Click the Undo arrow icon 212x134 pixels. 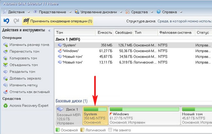click(x=6, y=21)
